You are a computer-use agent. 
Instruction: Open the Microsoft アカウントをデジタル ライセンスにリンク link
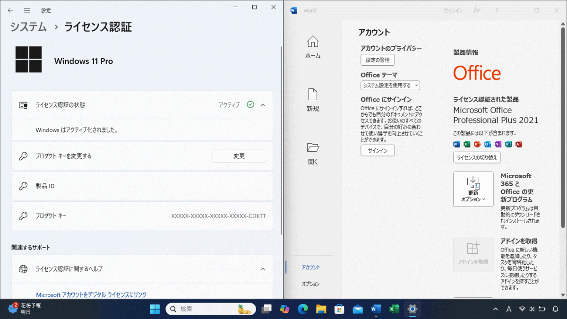click(x=92, y=295)
